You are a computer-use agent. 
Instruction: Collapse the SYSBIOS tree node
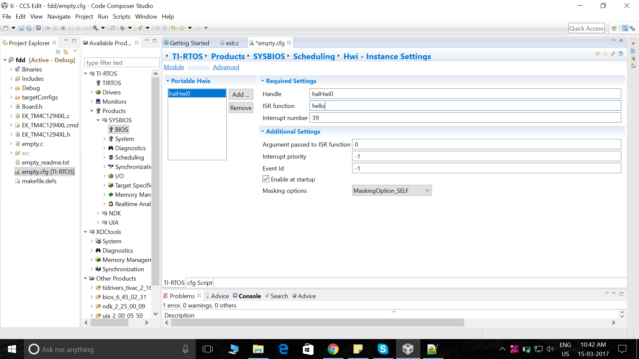click(x=98, y=120)
